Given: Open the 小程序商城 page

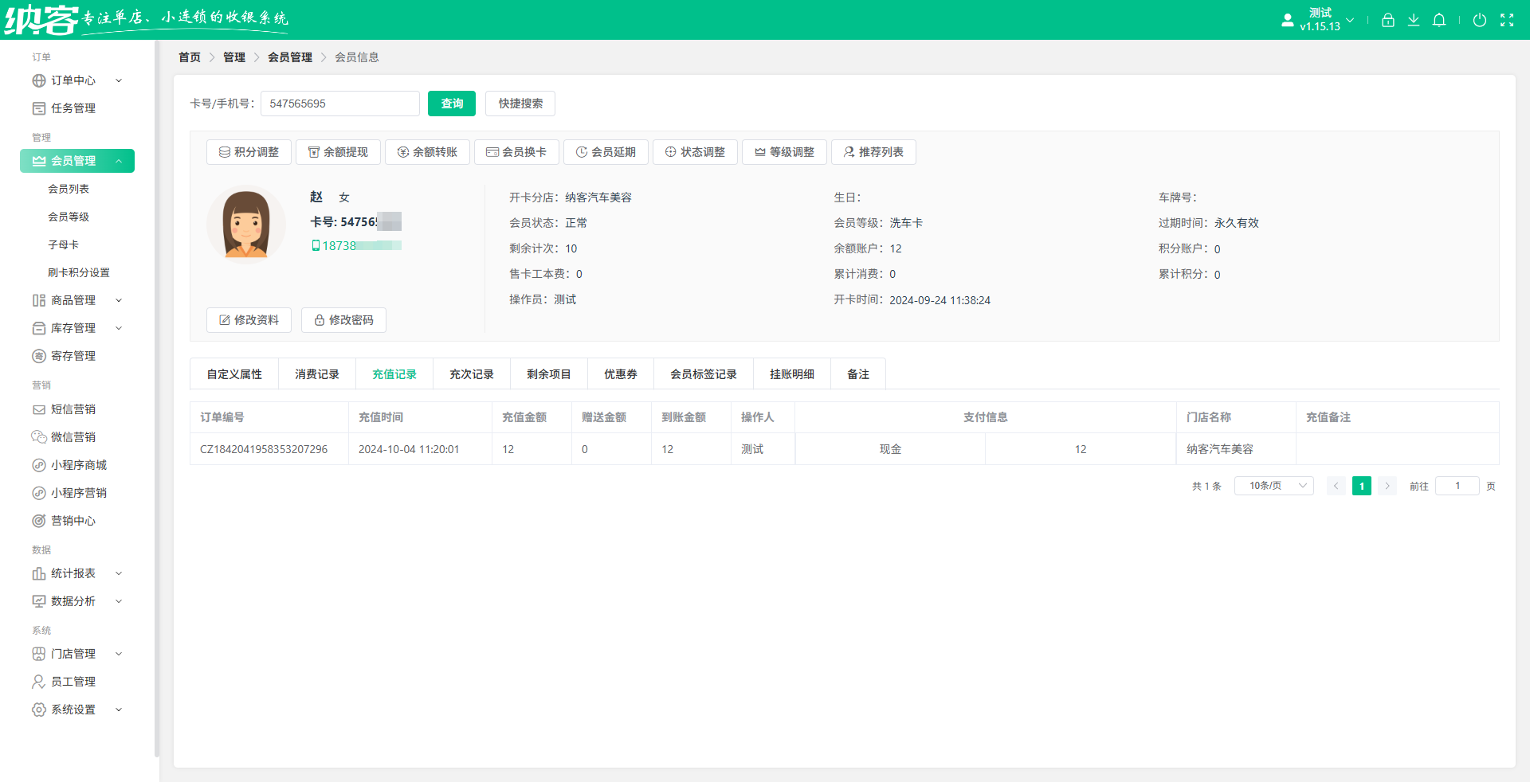Looking at the screenshot, I should (77, 464).
